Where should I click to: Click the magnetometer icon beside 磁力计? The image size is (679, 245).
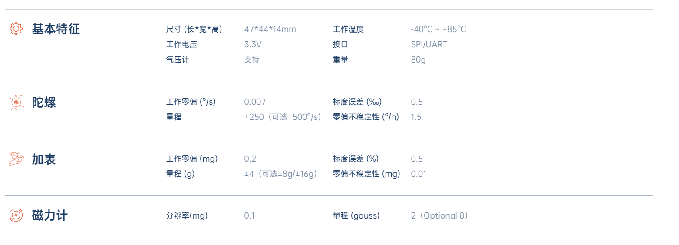[x=16, y=215]
